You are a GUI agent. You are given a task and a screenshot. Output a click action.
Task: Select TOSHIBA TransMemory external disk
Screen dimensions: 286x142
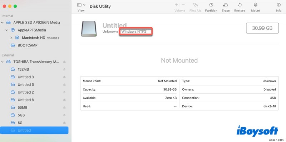coord(36,62)
